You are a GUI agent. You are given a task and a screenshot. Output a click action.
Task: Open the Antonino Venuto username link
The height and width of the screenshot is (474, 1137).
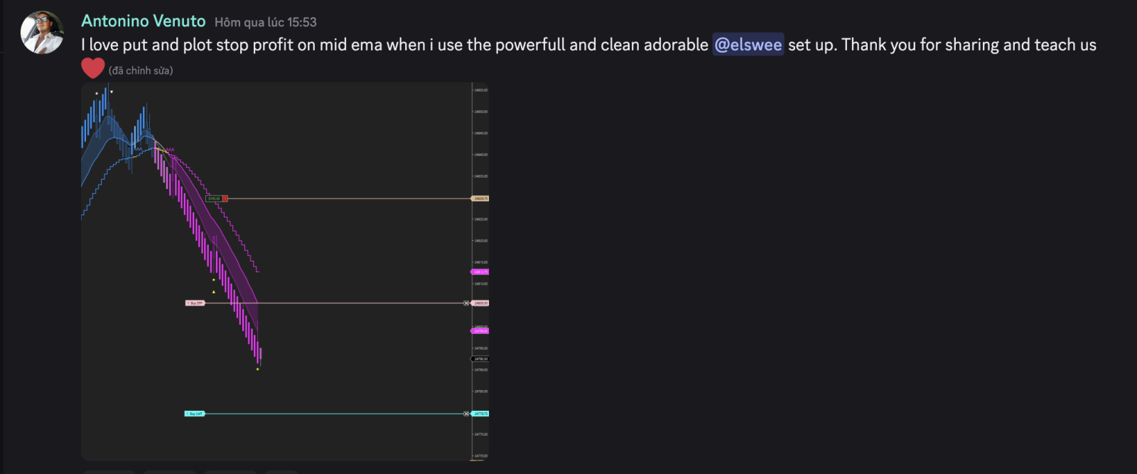click(x=143, y=21)
